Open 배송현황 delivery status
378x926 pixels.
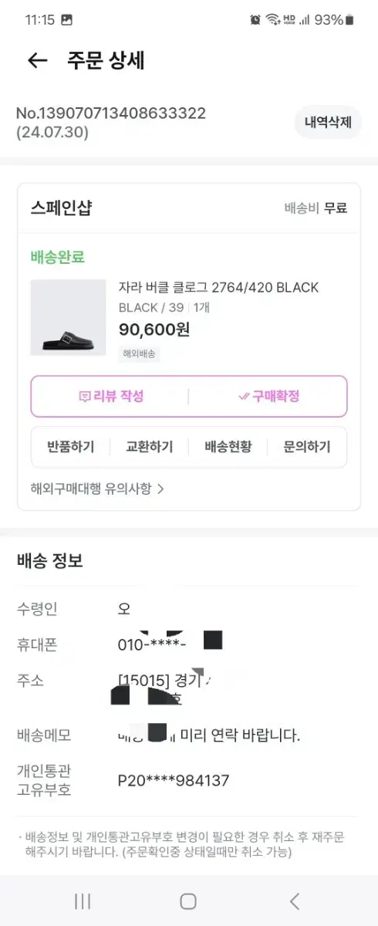pyautogui.click(x=228, y=447)
